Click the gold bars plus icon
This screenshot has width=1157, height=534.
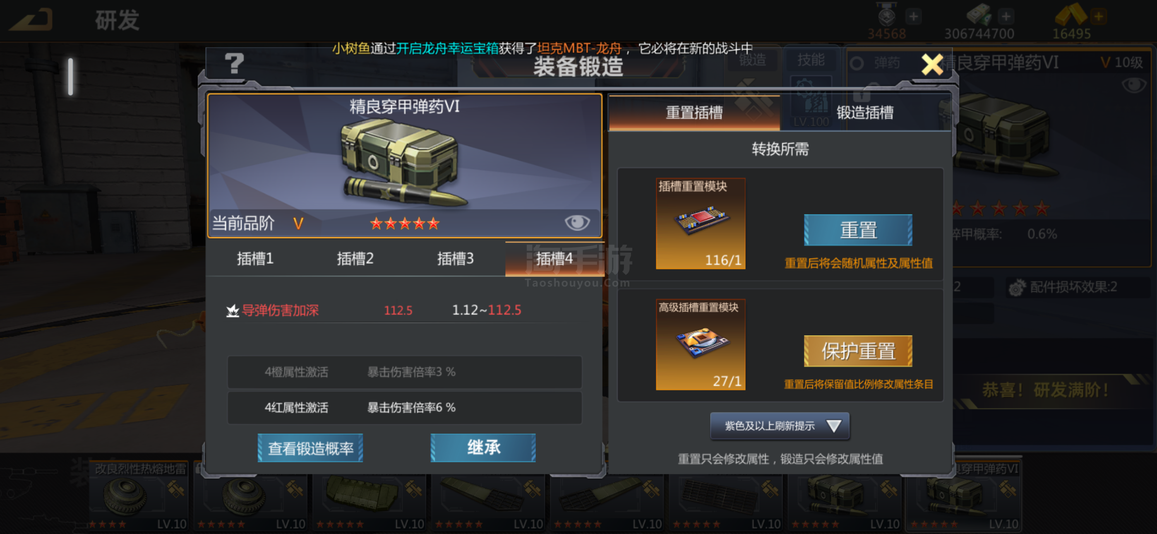1098,17
